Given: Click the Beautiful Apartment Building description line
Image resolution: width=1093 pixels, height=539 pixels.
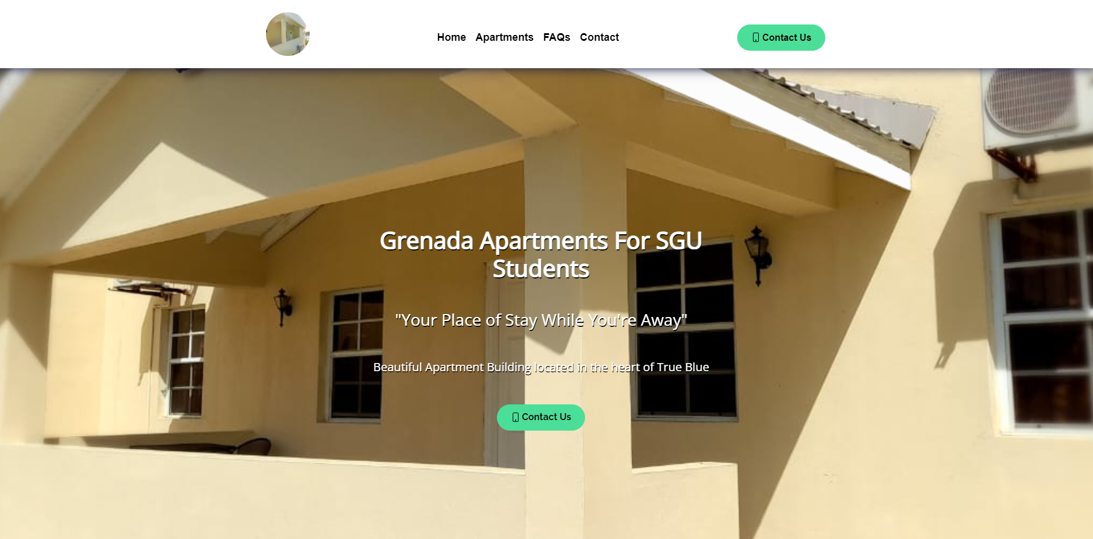Looking at the screenshot, I should click(541, 367).
